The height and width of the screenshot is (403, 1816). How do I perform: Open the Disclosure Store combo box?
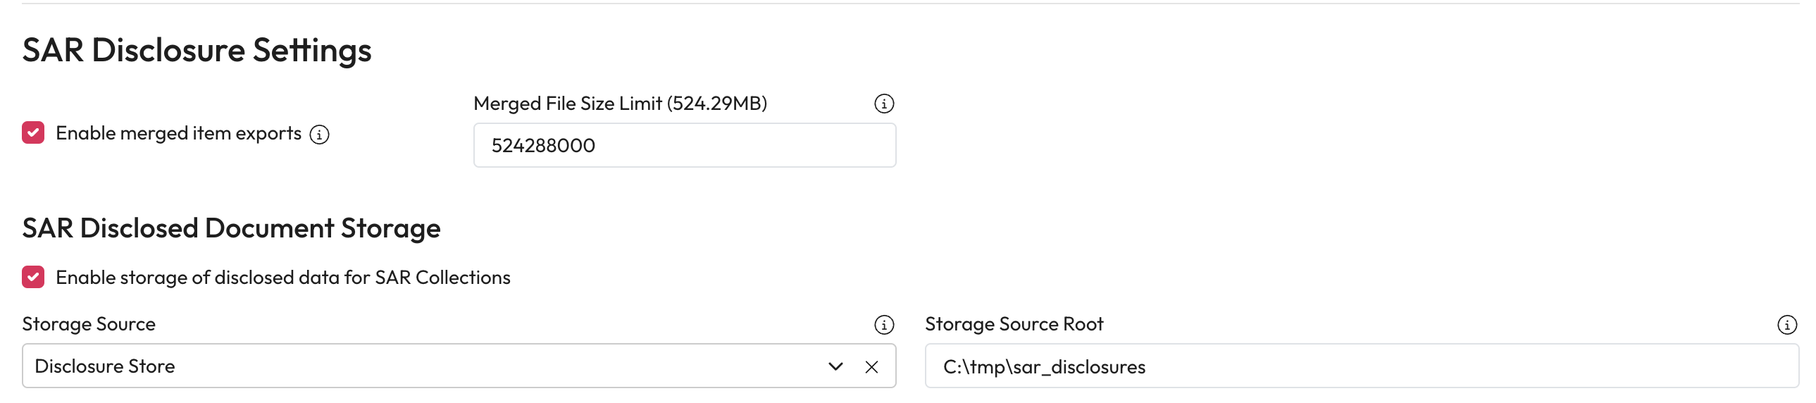click(x=423, y=367)
